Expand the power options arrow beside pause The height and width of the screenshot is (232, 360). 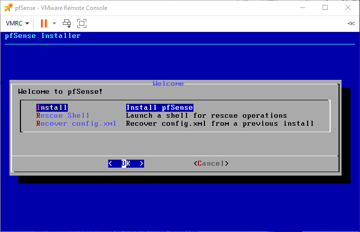[54, 23]
